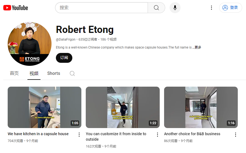The image size is (246, 153).
Task: Subscribe with the 订阅 button
Action: 64,58
